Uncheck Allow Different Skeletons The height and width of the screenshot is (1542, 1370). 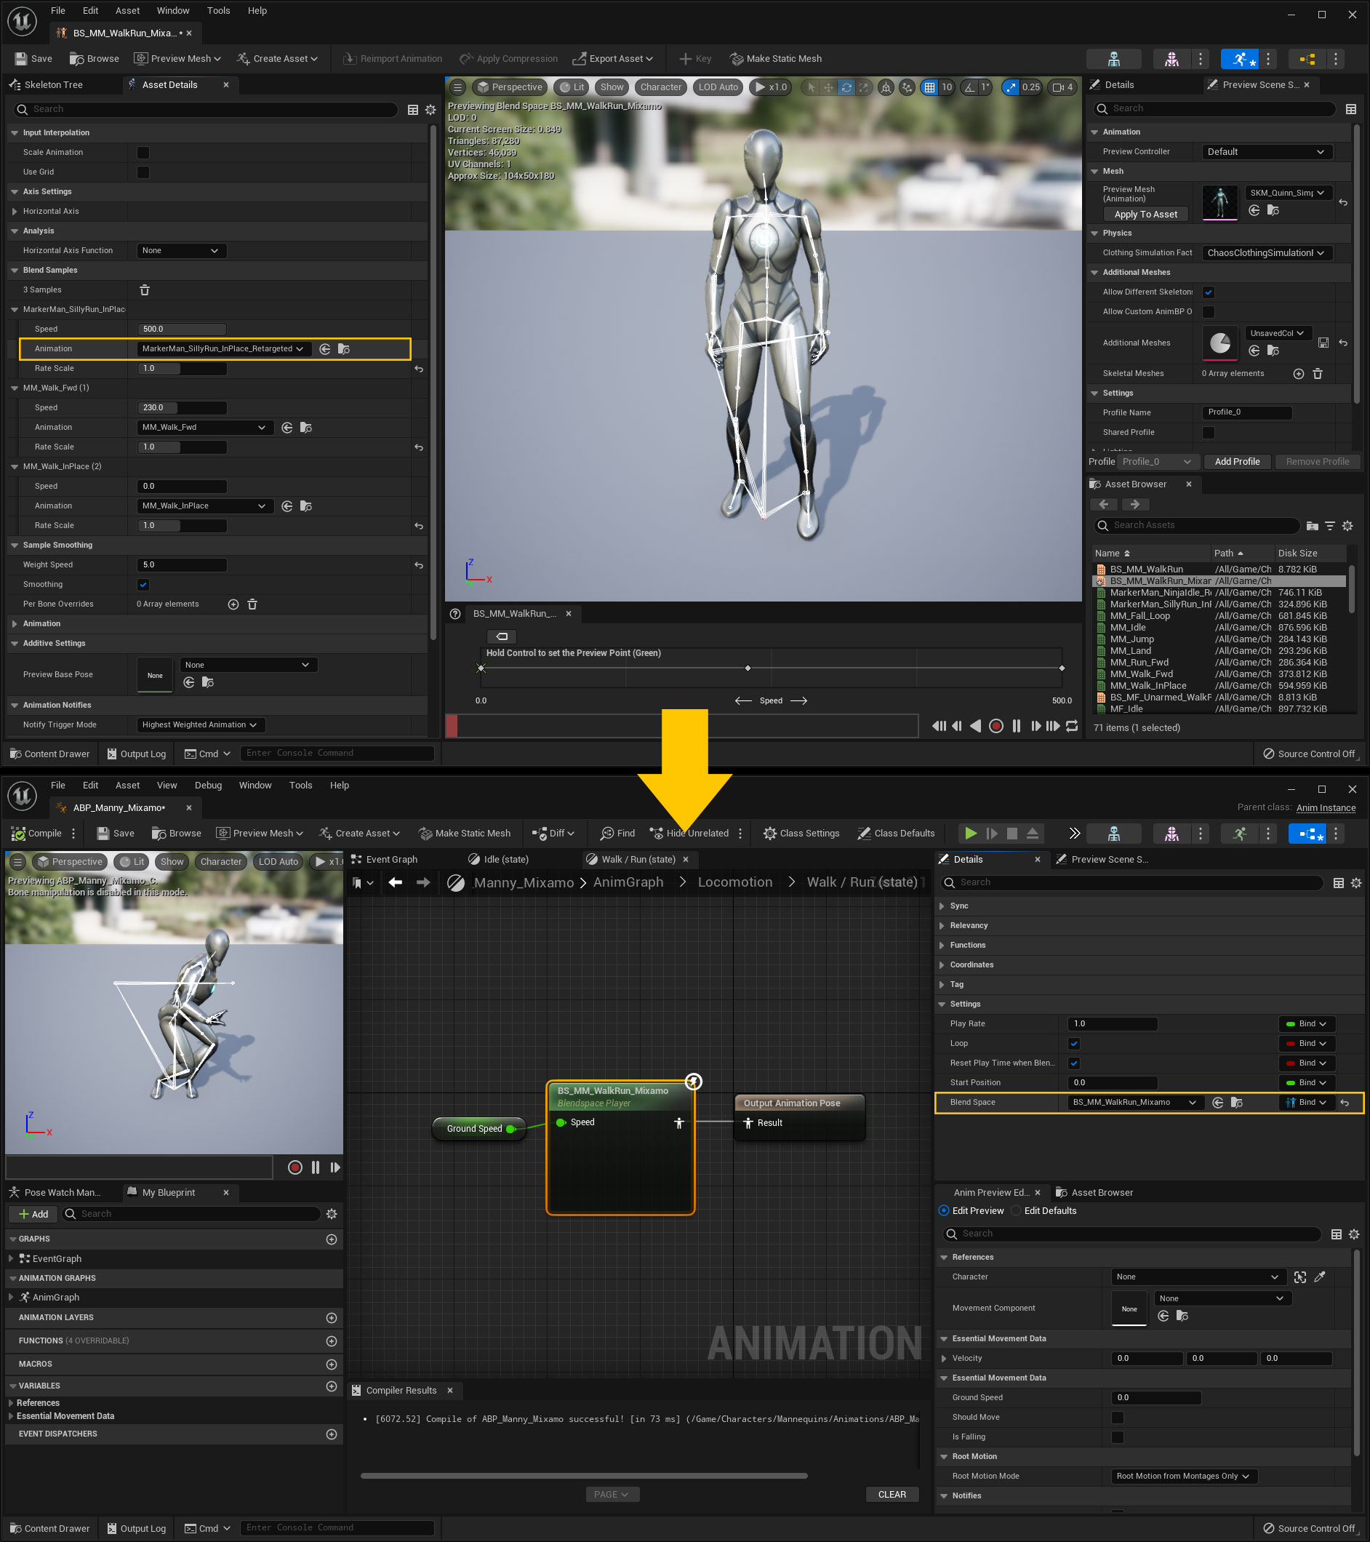click(1209, 292)
